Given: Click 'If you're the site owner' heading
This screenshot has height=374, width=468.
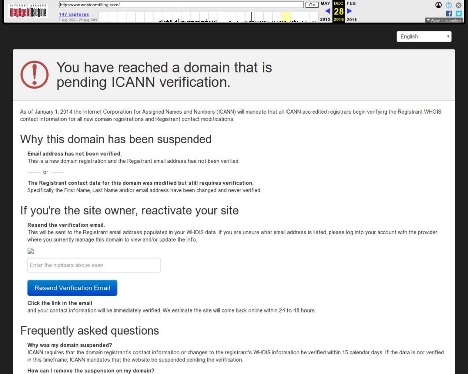Looking at the screenshot, I should coord(130,210).
